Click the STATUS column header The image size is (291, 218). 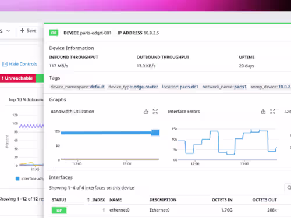(x=59, y=200)
